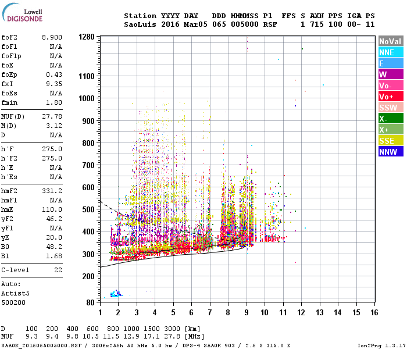407x349 pixels.
Task: Click the 1280 km y-axis label
Action: coord(87,37)
